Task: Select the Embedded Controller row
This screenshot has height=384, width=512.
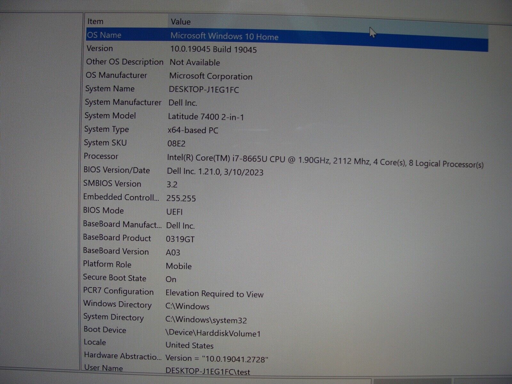Action: [x=121, y=197]
